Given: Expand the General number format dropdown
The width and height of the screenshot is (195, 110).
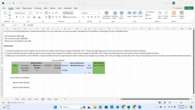Looking at the screenshot, I should pos(99,13).
